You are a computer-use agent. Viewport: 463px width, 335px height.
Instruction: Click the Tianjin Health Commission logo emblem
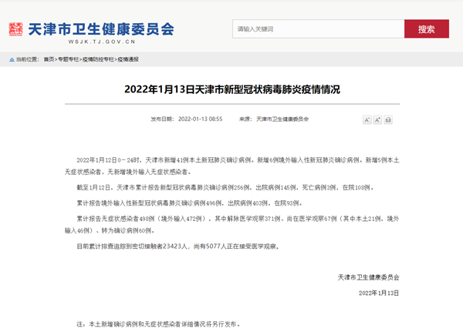tap(16, 29)
